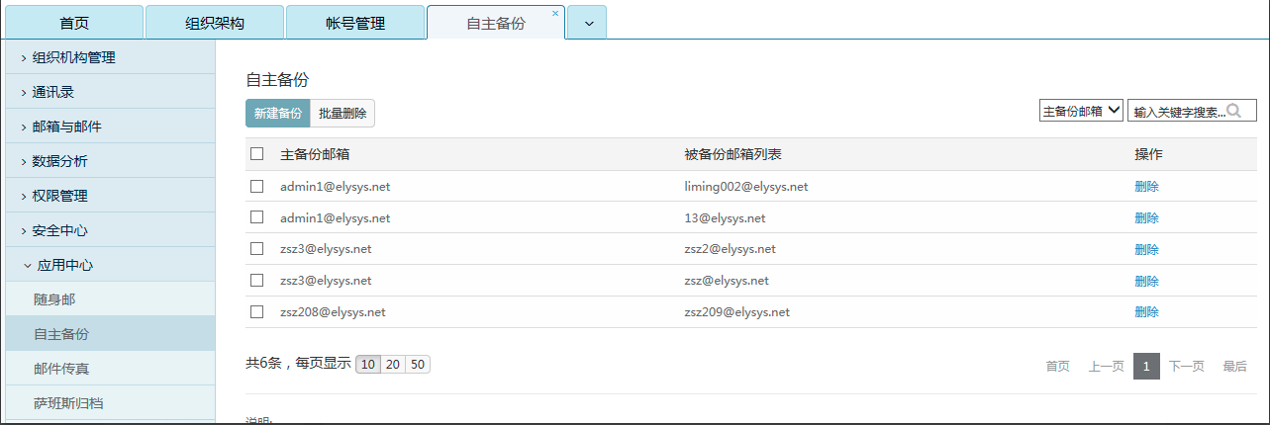Expand the 组织机构管理 sidebar section
This screenshot has height=425, width=1270.
coord(74,57)
